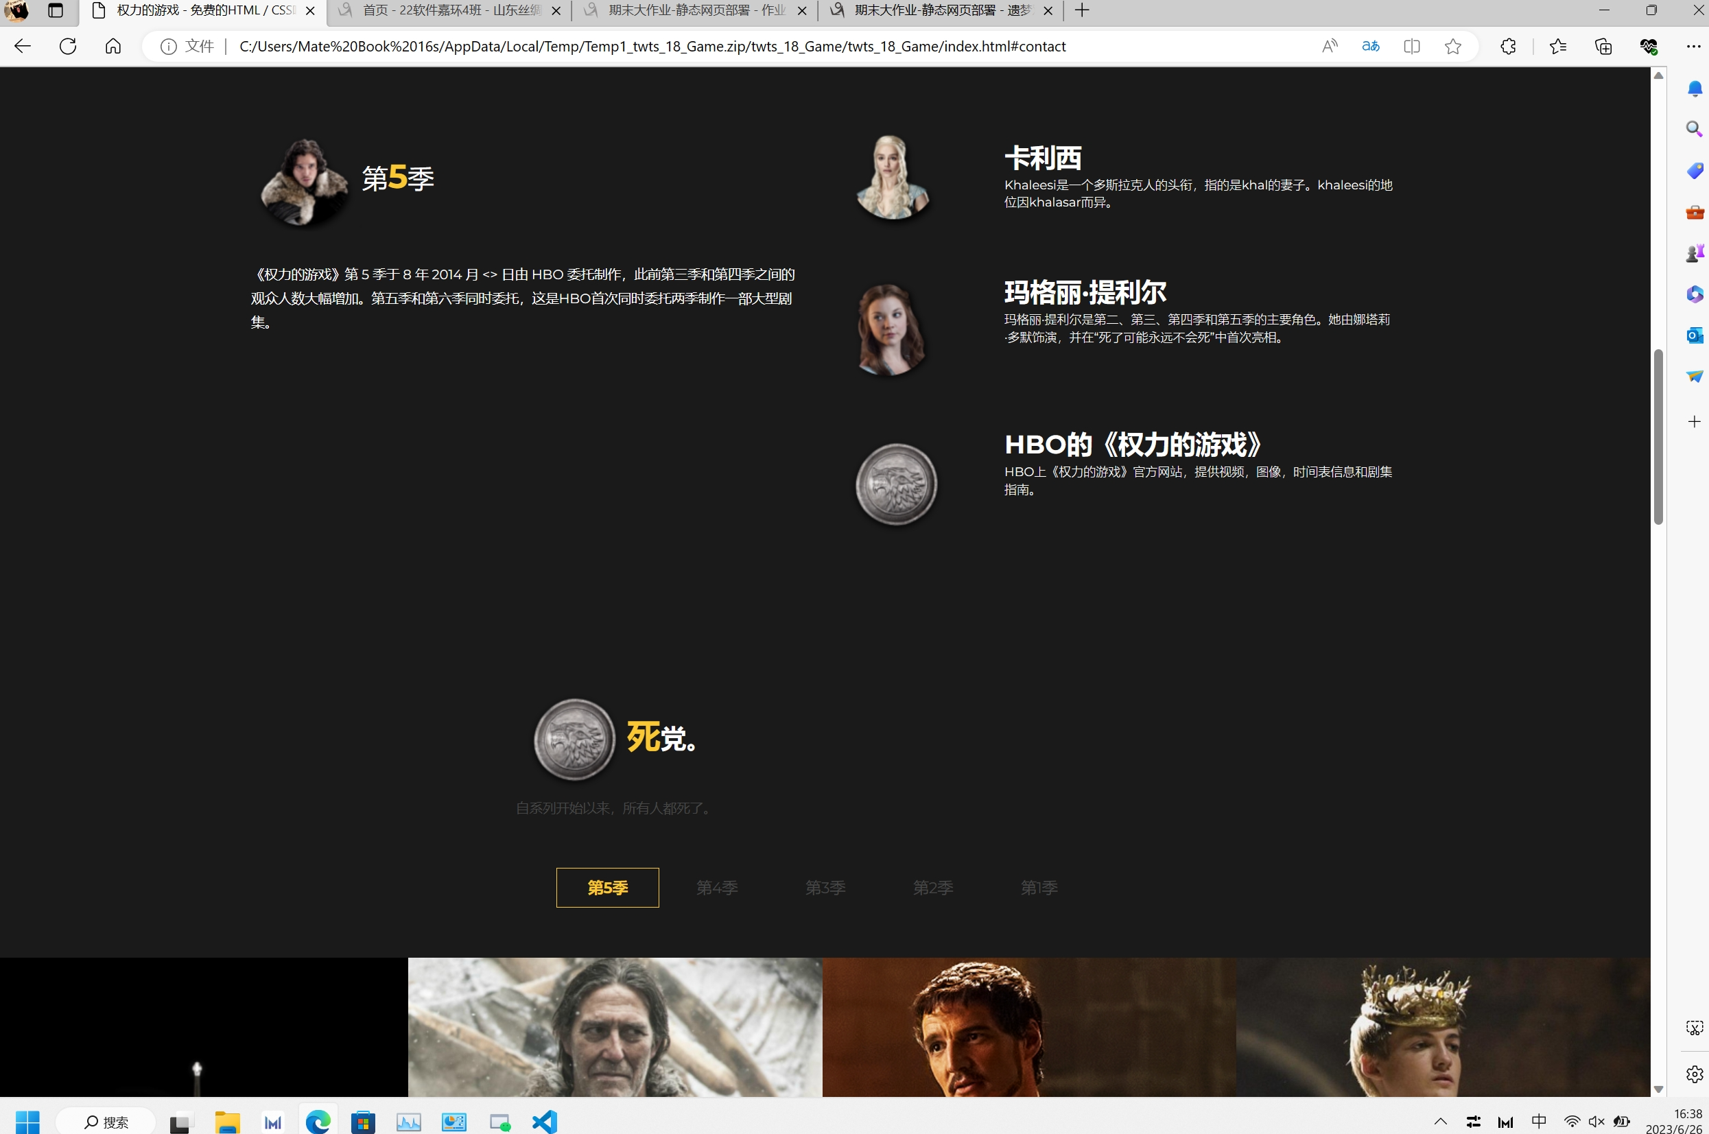Go to browser home page icon
The image size is (1709, 1134).
113,46
